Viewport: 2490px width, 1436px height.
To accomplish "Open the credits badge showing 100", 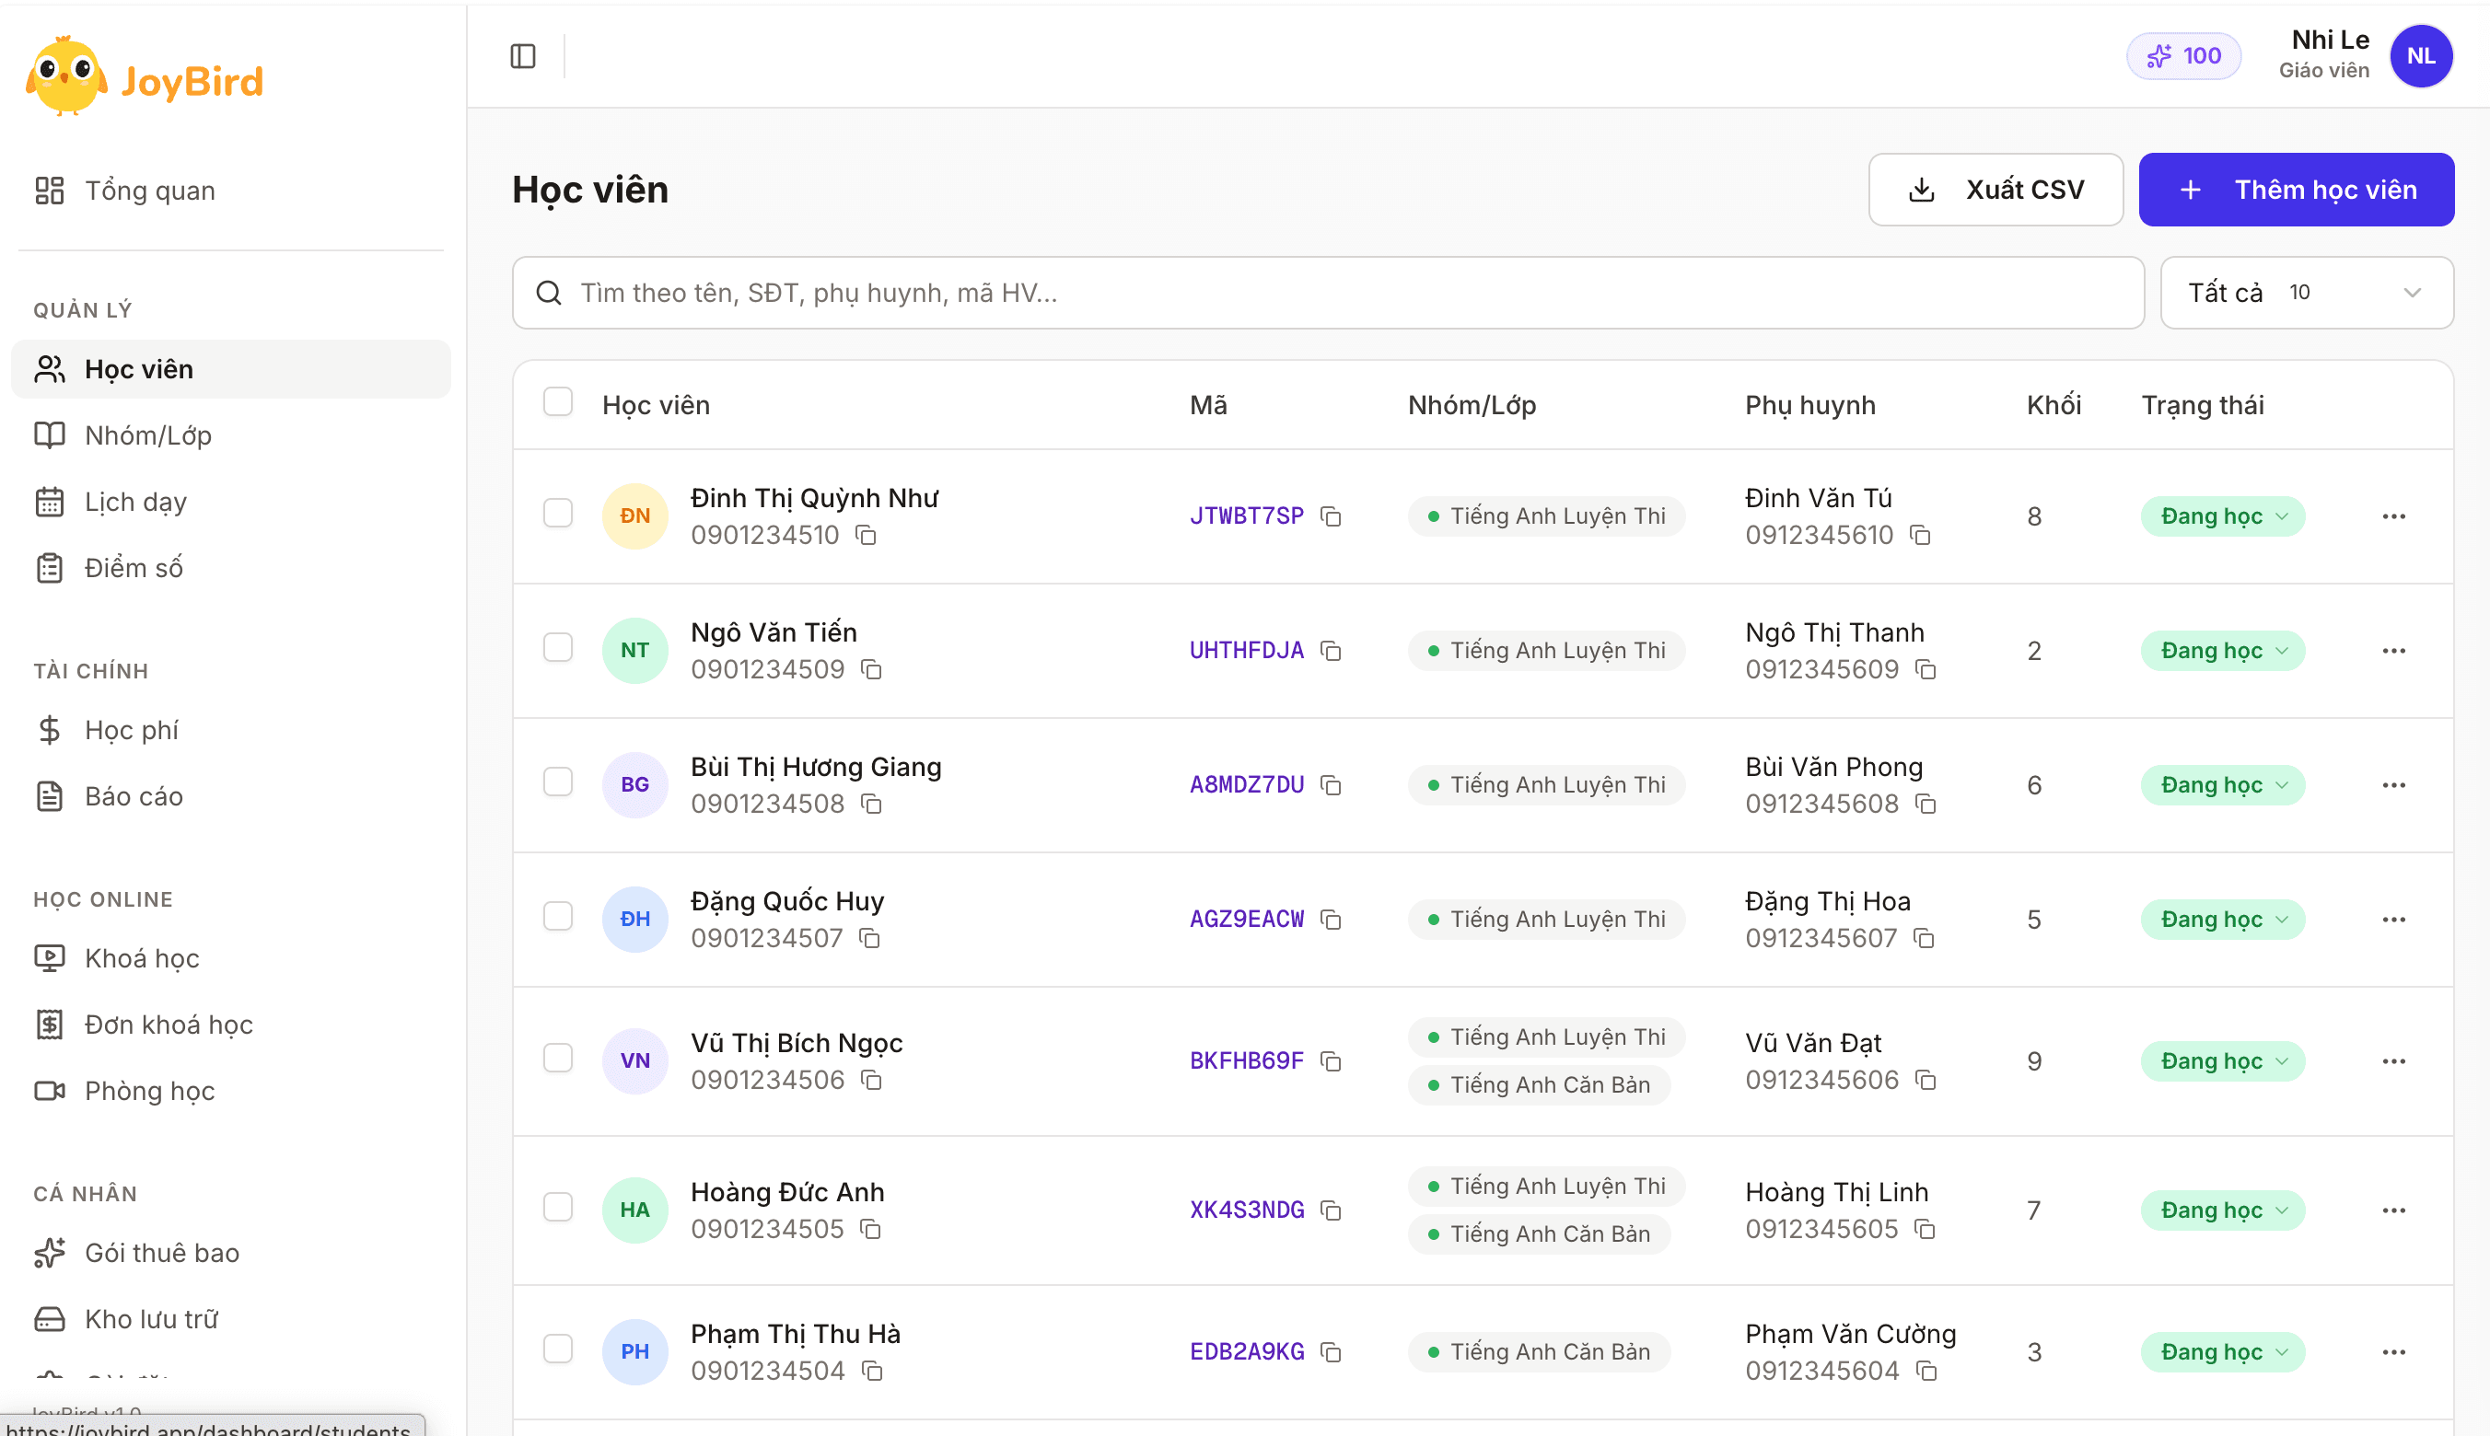I will [2184, 56].
